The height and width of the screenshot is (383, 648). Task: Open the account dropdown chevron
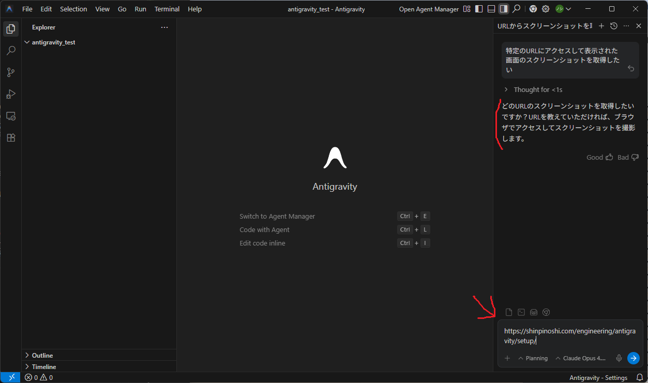[x=569, y=9]
